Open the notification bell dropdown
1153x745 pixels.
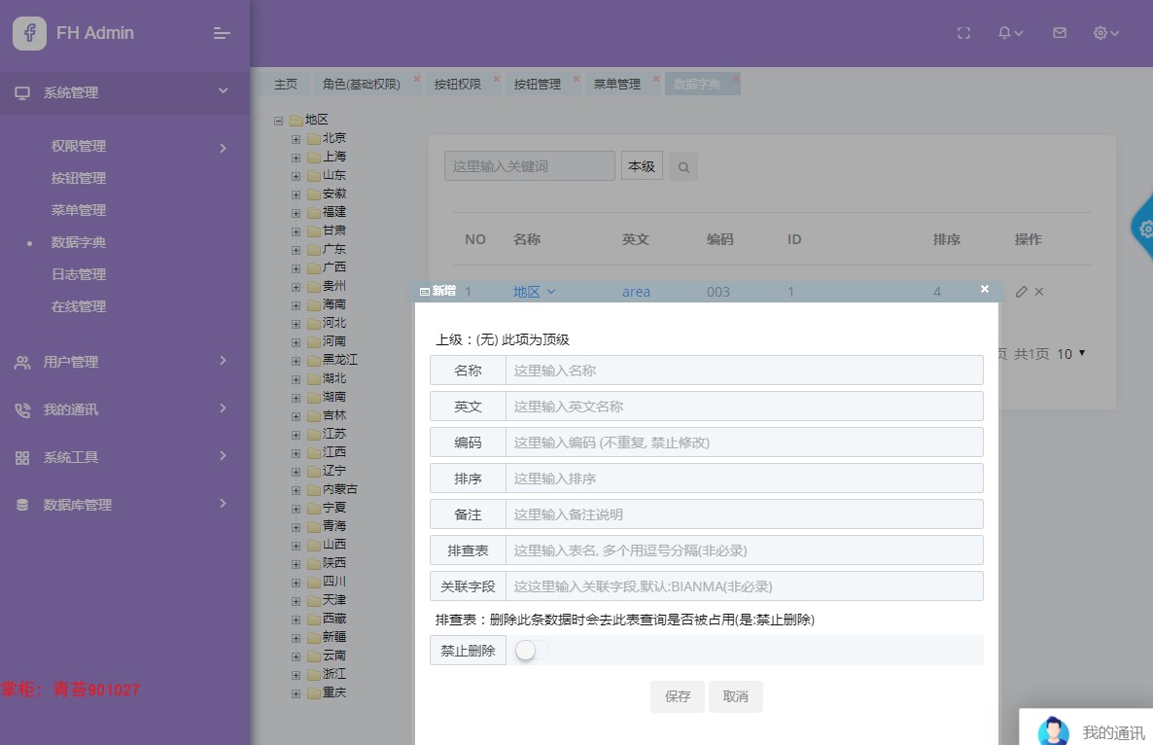[1010, 33]
